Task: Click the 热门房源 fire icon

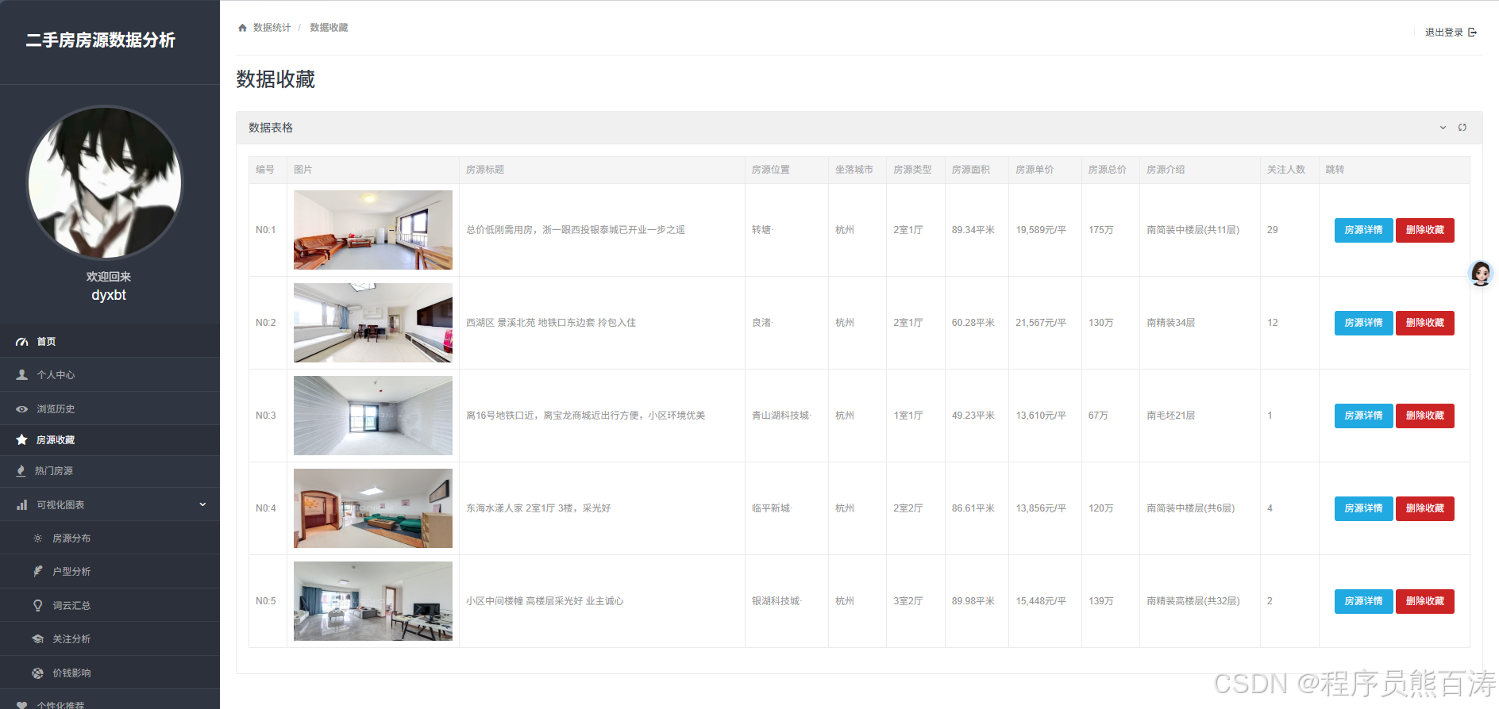Action: coord(21,471)
